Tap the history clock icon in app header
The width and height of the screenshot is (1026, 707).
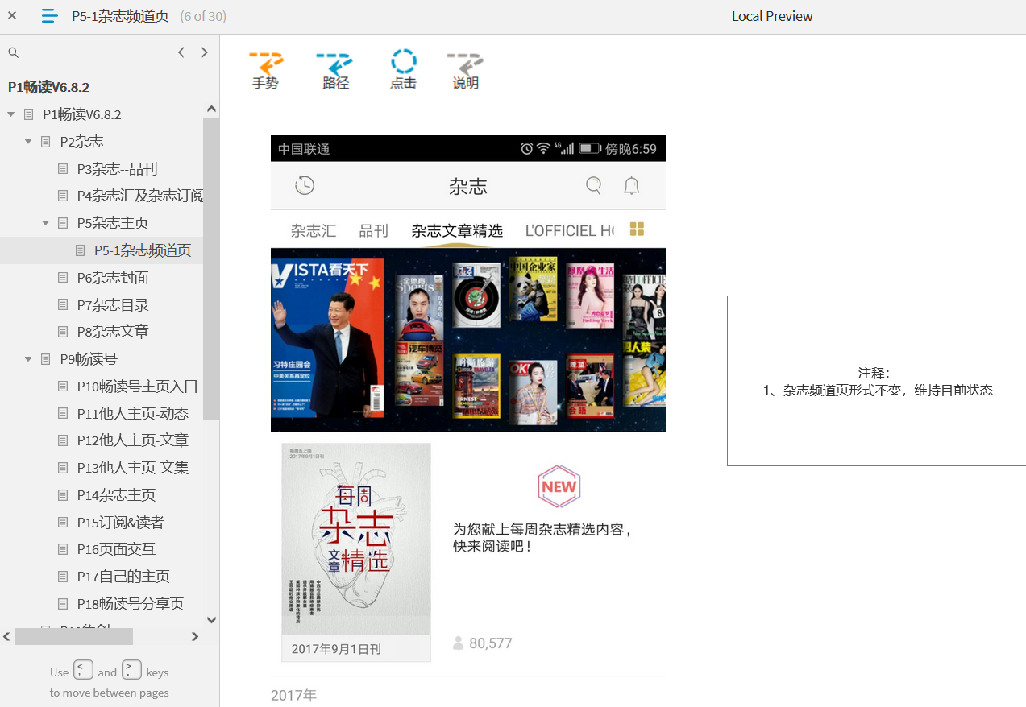point(305,186)
